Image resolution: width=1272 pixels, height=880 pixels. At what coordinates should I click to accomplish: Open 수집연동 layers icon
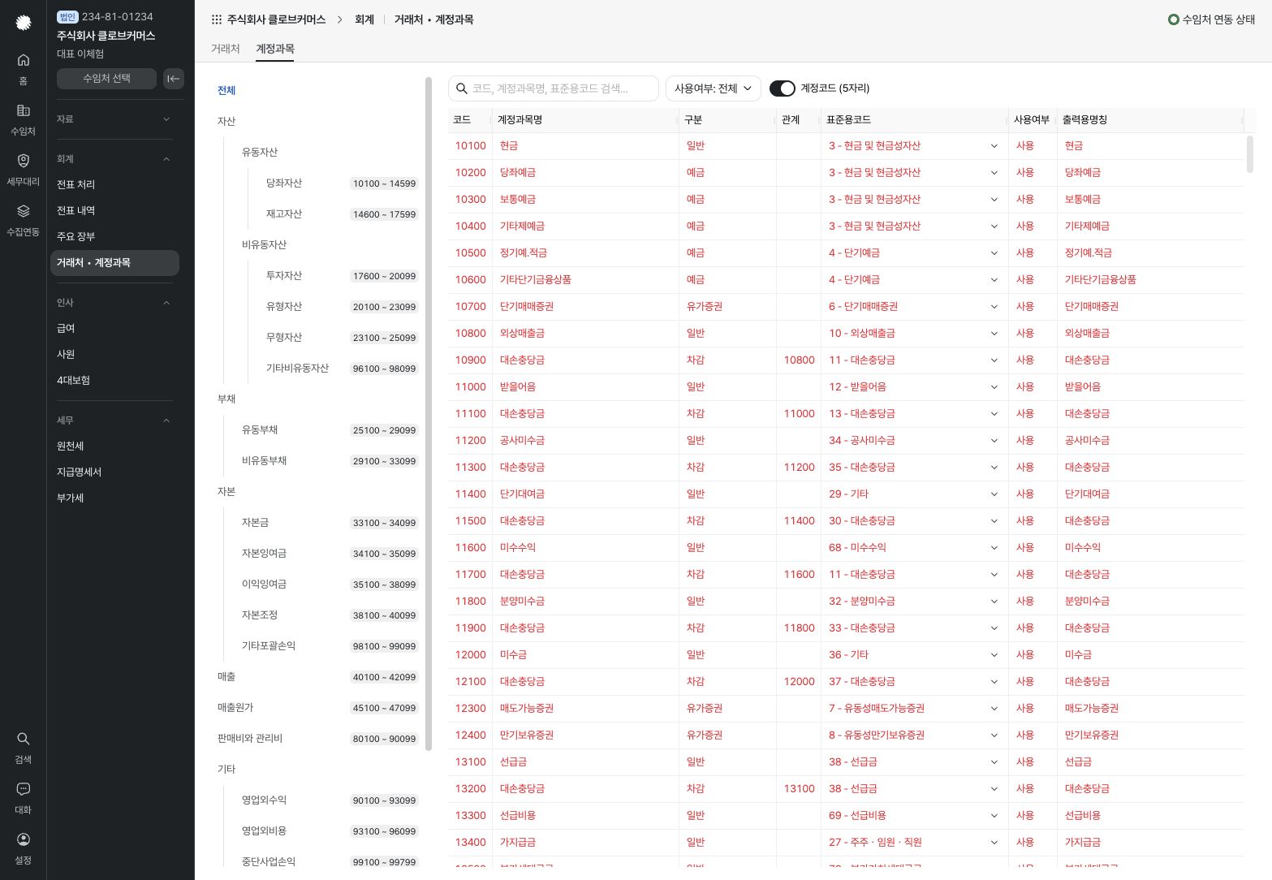point(24,211)
